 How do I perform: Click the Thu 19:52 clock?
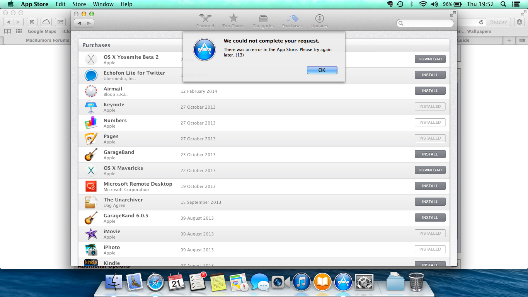click(480, 4)
